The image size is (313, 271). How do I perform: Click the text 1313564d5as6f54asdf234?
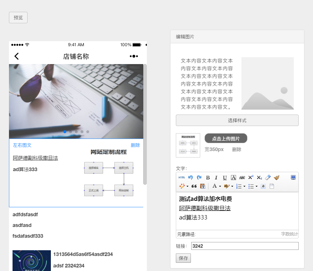(x=83, y=254)
